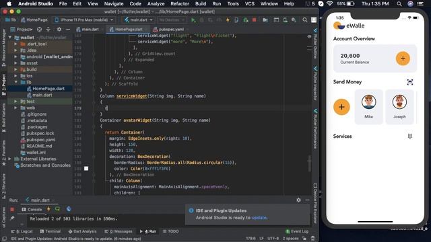Click the locate target icon in Project panel
The width and height of the screenshot is (431, 242).
point(39,30)
